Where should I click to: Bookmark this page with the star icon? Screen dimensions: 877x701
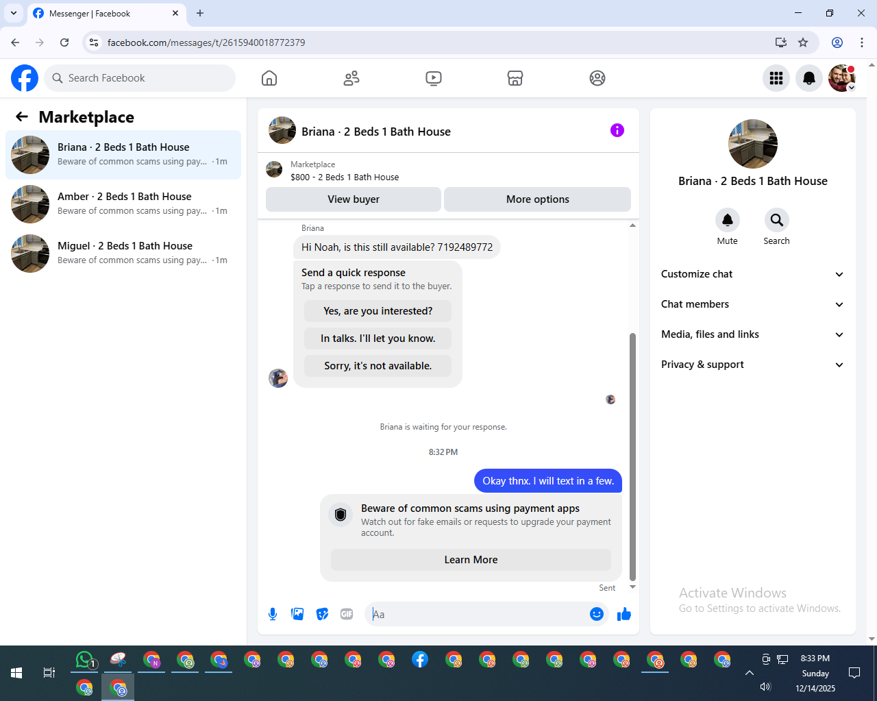click(803, 42)
